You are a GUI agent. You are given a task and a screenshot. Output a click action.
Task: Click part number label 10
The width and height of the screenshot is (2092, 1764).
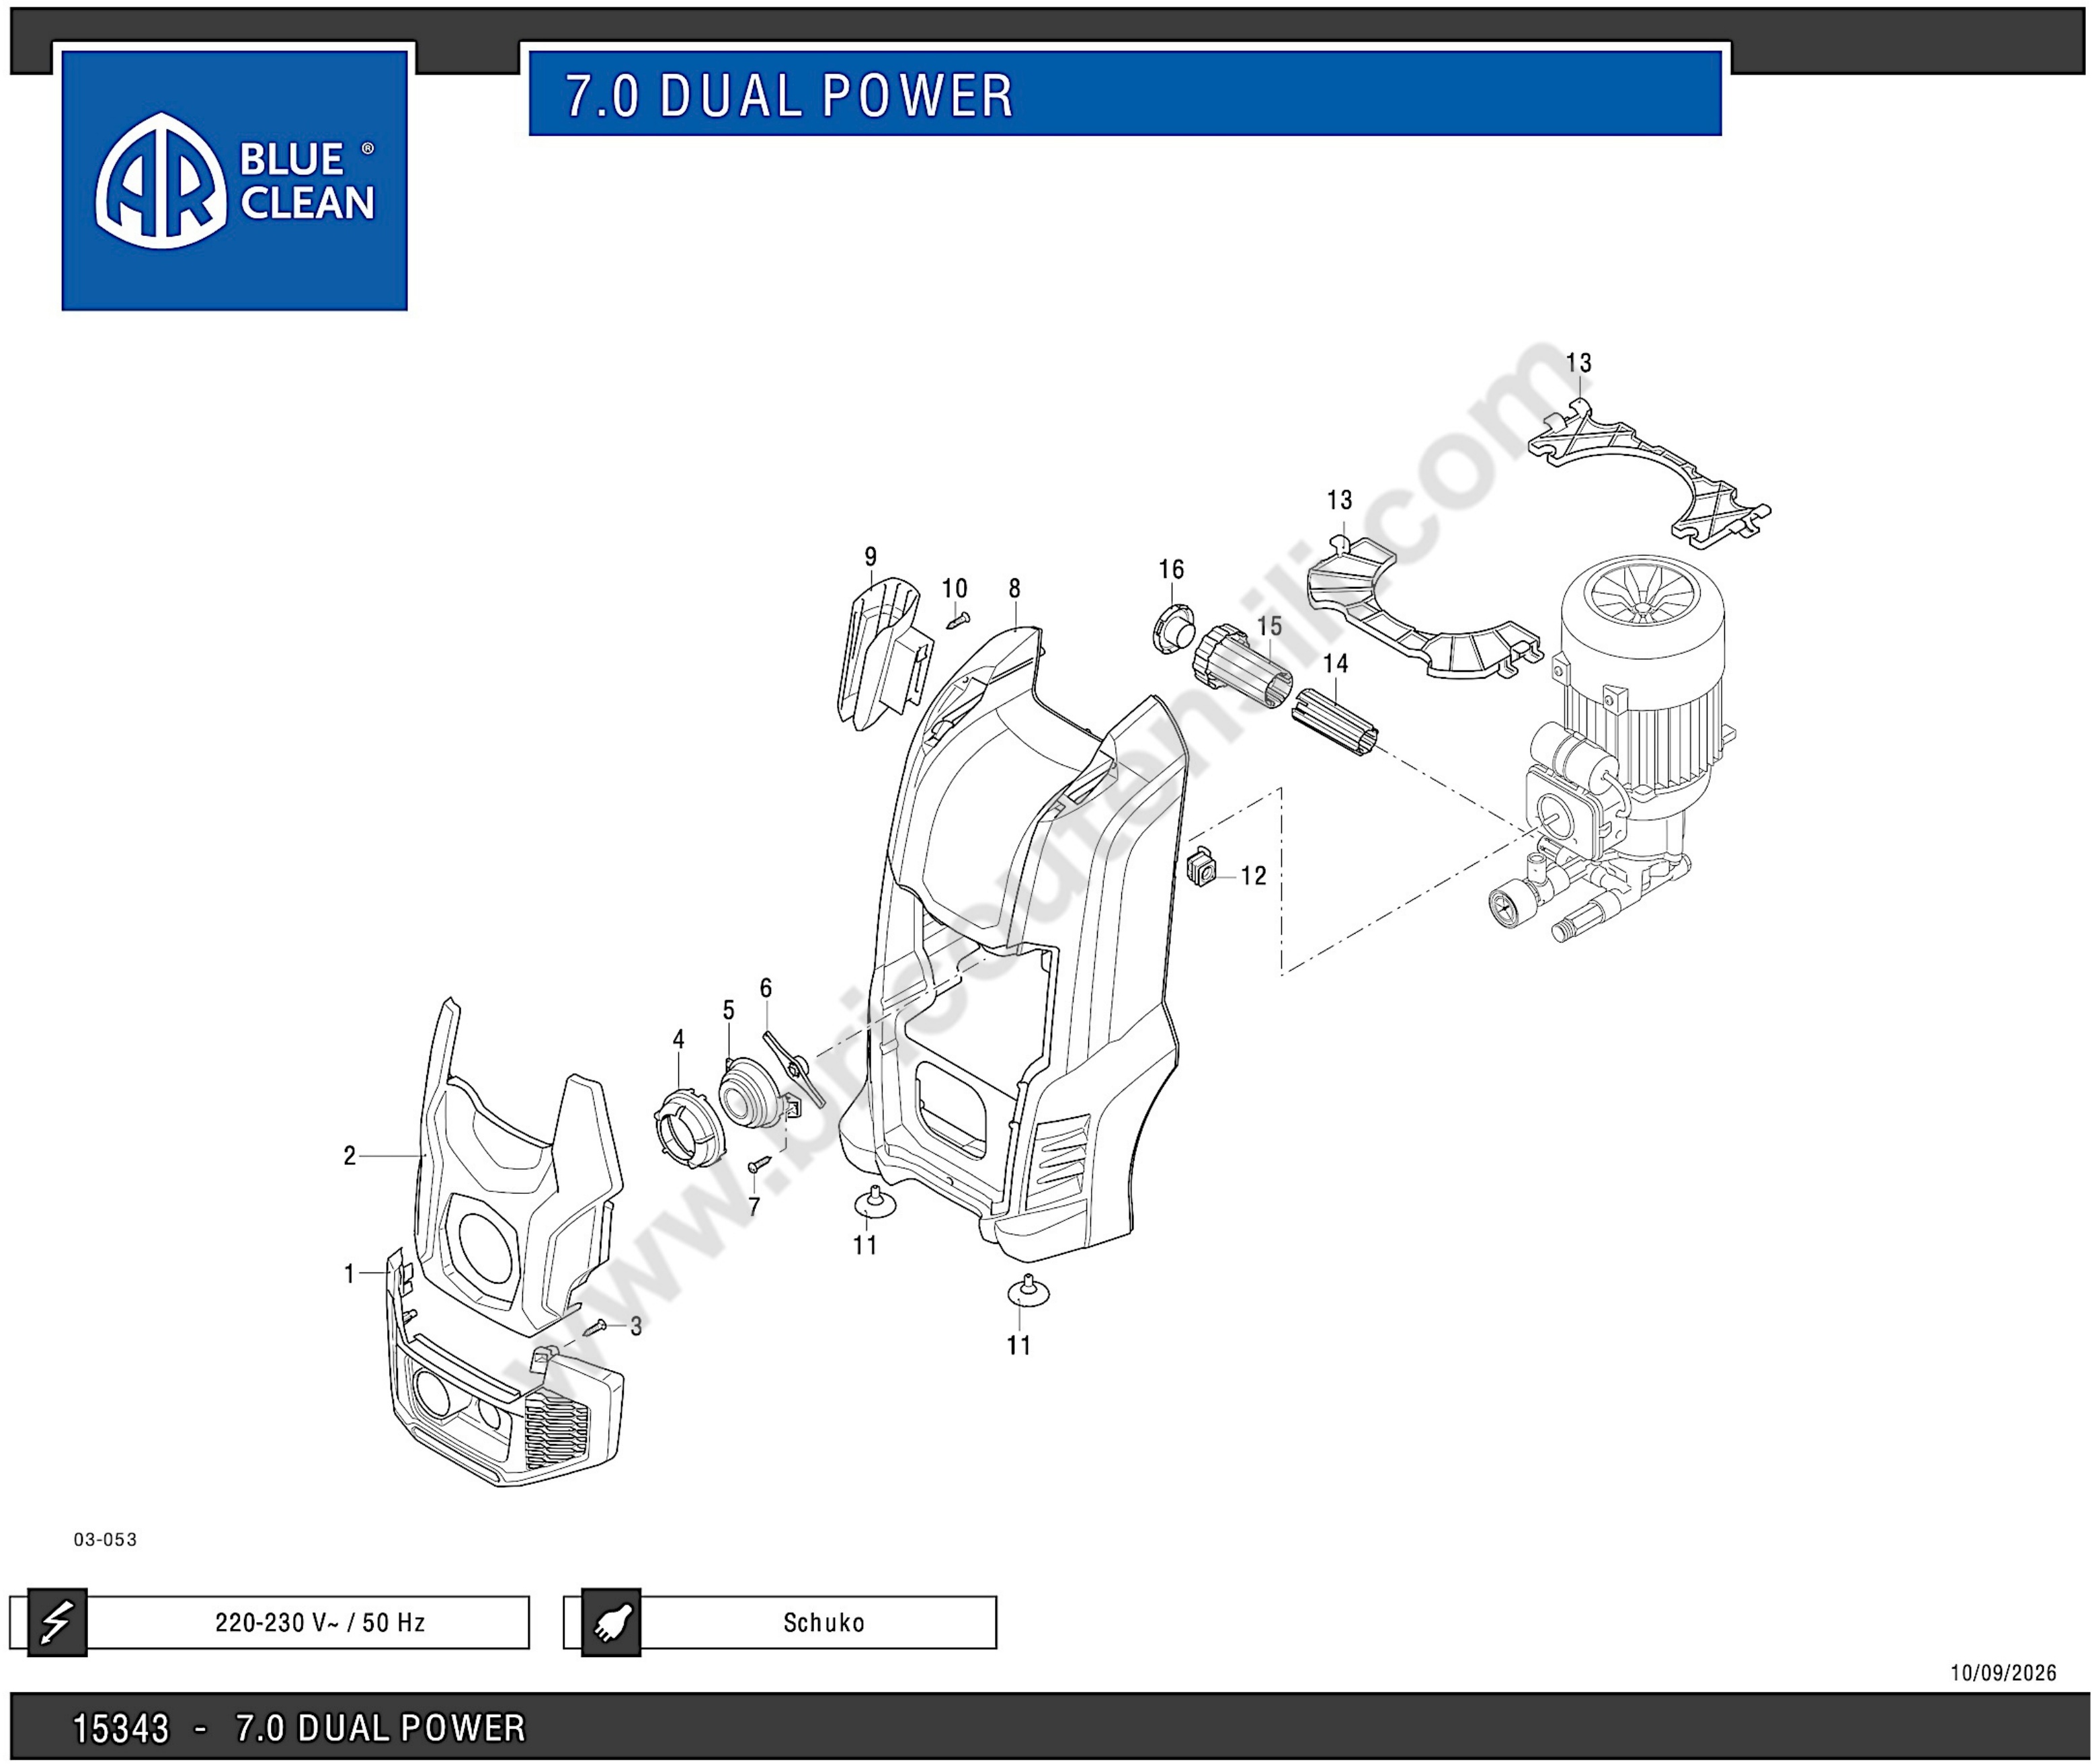tap(954, 589)
